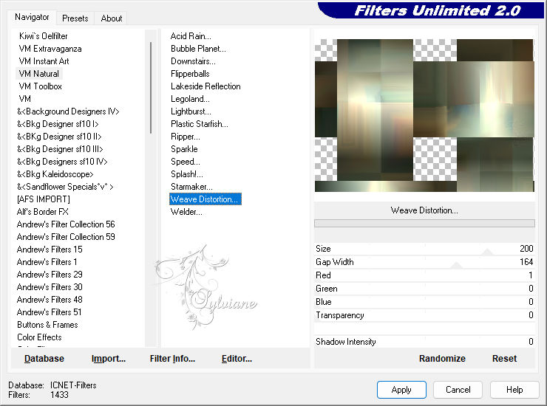Choose the Speed filter
Viewport: 547px width, 406px height.
pyautogui.click(x=186, y=162)
